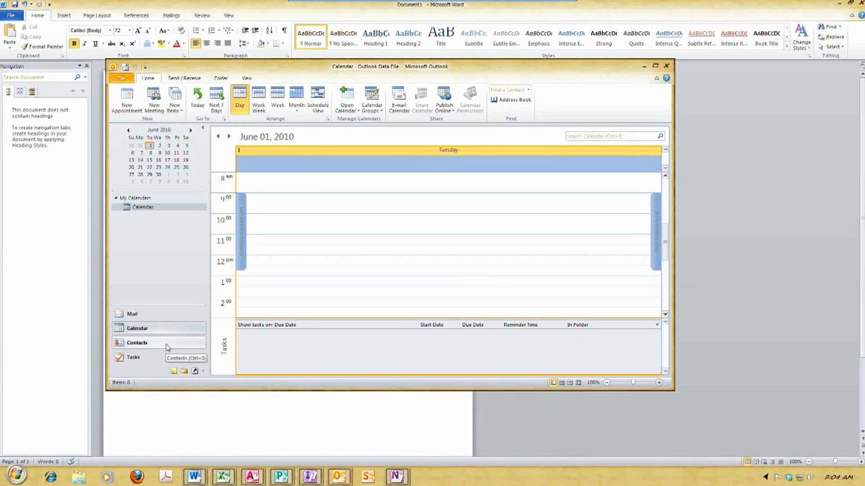The width and height of the screenshot is (865, 486).
Task: Toggle Underline in Word ribbon
Action: click(95, 44)
